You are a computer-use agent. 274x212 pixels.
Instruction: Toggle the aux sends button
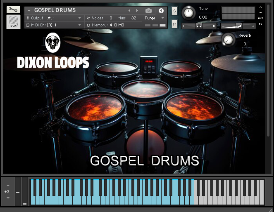[x=260, y=18]
